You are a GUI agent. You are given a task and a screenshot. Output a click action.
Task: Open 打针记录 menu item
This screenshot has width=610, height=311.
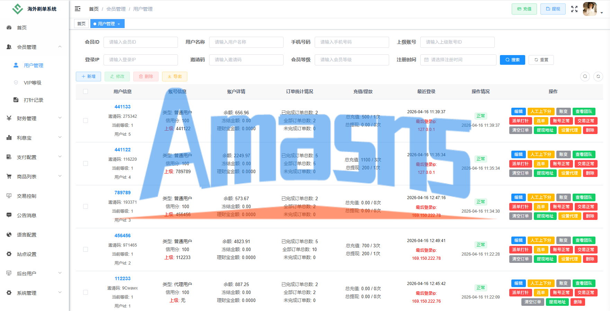pyautogui.click(x=34, y=100)
